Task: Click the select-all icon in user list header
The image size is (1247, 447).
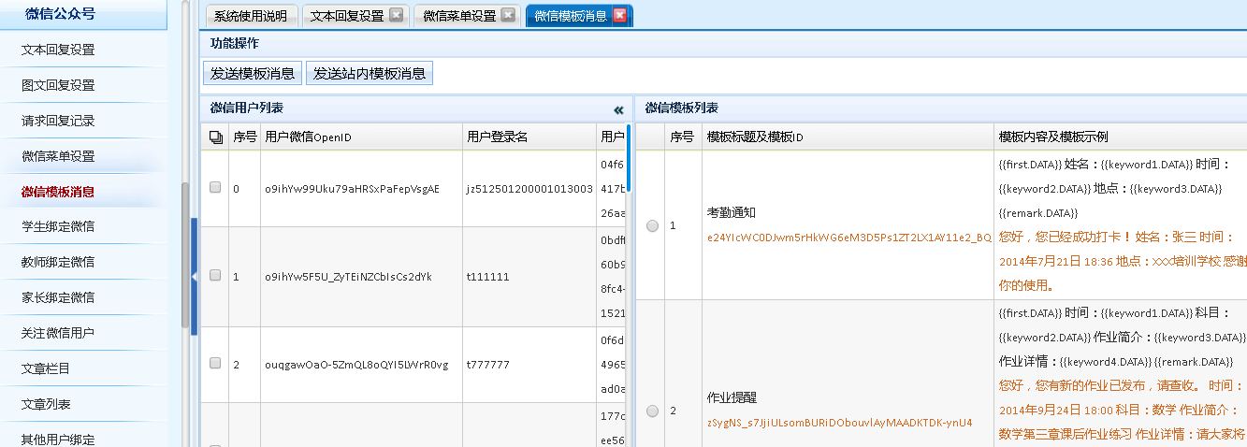Action: pyautogui.click(x=216, y=137)
